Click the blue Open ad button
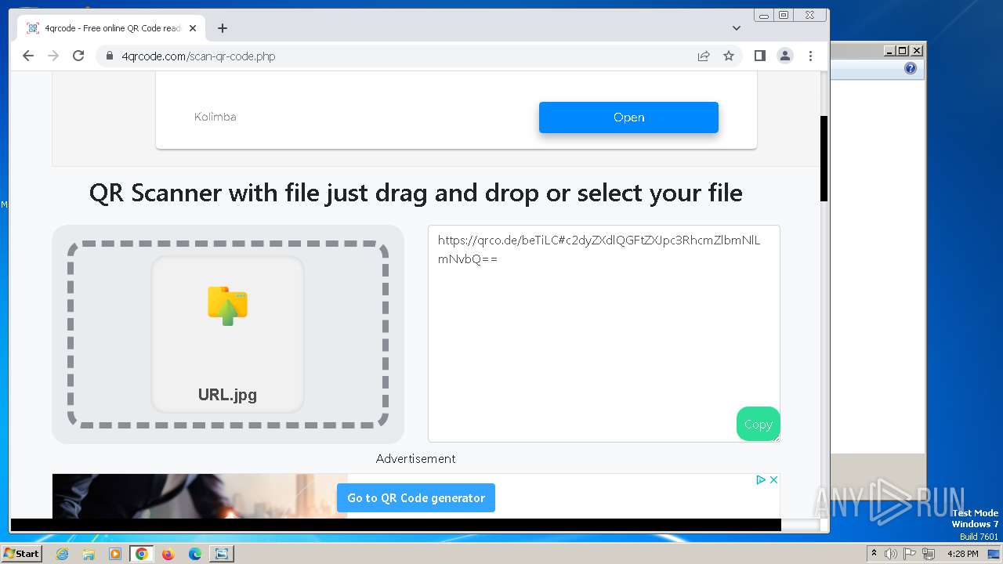1003x564 pixels. click(628, 117)
